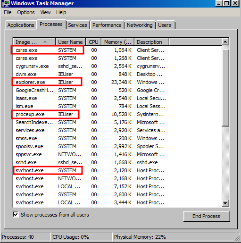Minimize the Task Manager window
241x243 pixels.
[219, 3]
